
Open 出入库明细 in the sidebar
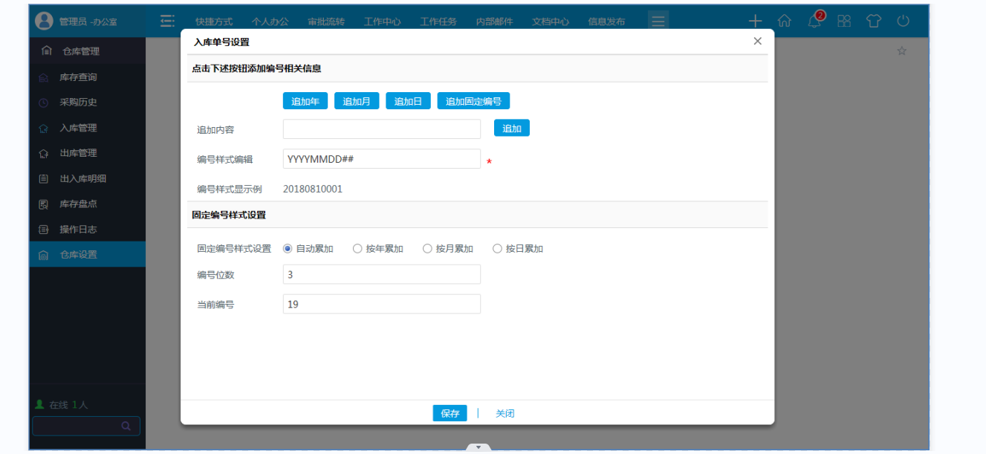pyautogui.click(x=82, y=179)
